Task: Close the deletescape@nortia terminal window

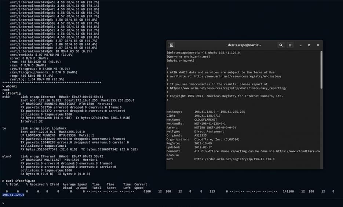Action: (x=318, y=45)
